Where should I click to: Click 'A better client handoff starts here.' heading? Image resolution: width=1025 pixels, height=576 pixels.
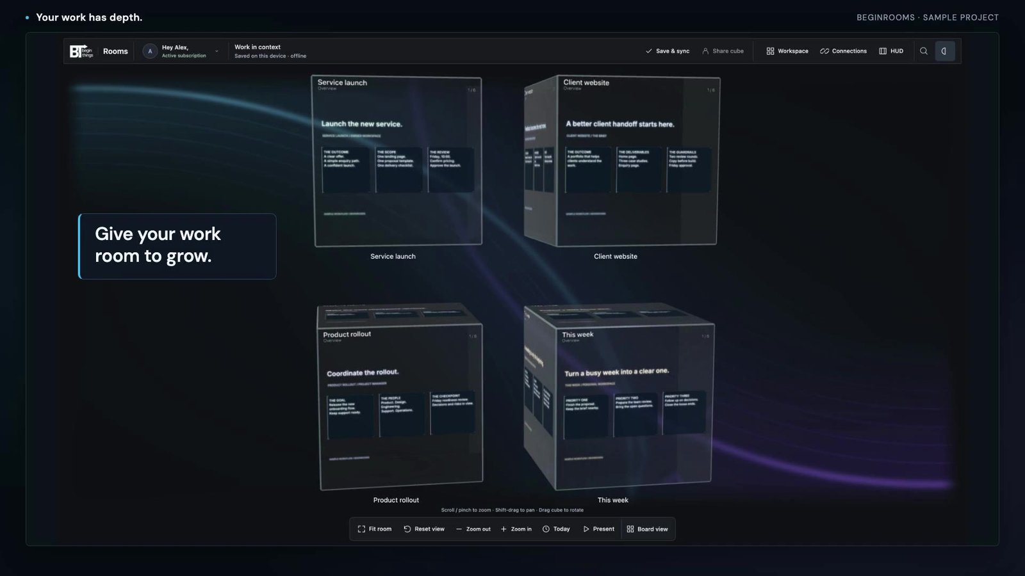pos(620,124)
